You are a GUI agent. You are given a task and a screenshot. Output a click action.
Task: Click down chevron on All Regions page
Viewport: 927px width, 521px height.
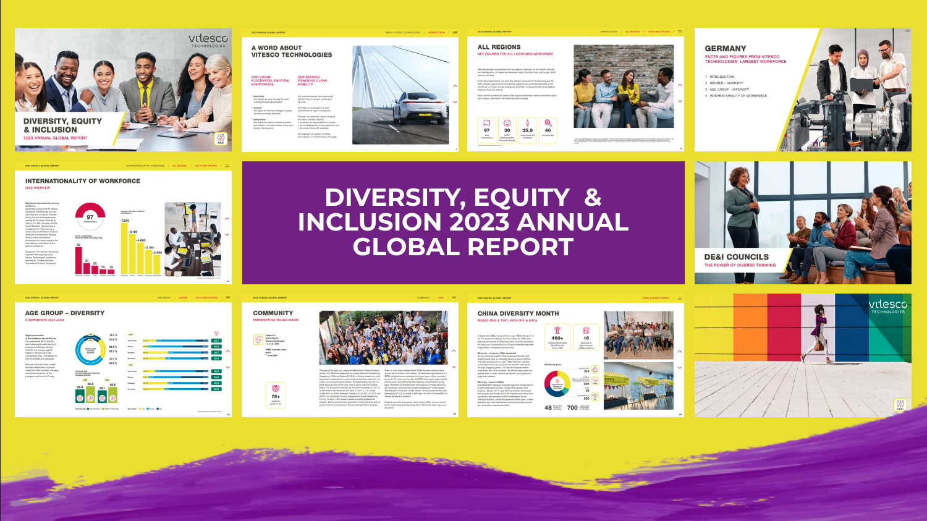click(680, 101)
